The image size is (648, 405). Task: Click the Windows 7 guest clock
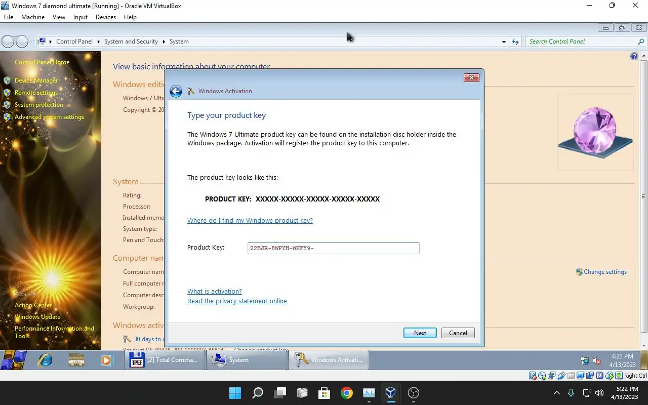tap(622, 360)
